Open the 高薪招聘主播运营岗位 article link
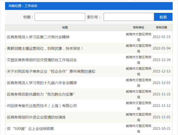The width and height of the screenshot is (178, 135). tap(45, 49)
